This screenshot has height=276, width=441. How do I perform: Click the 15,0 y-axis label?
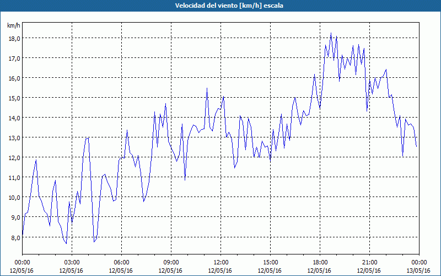(x=14, y=98)
